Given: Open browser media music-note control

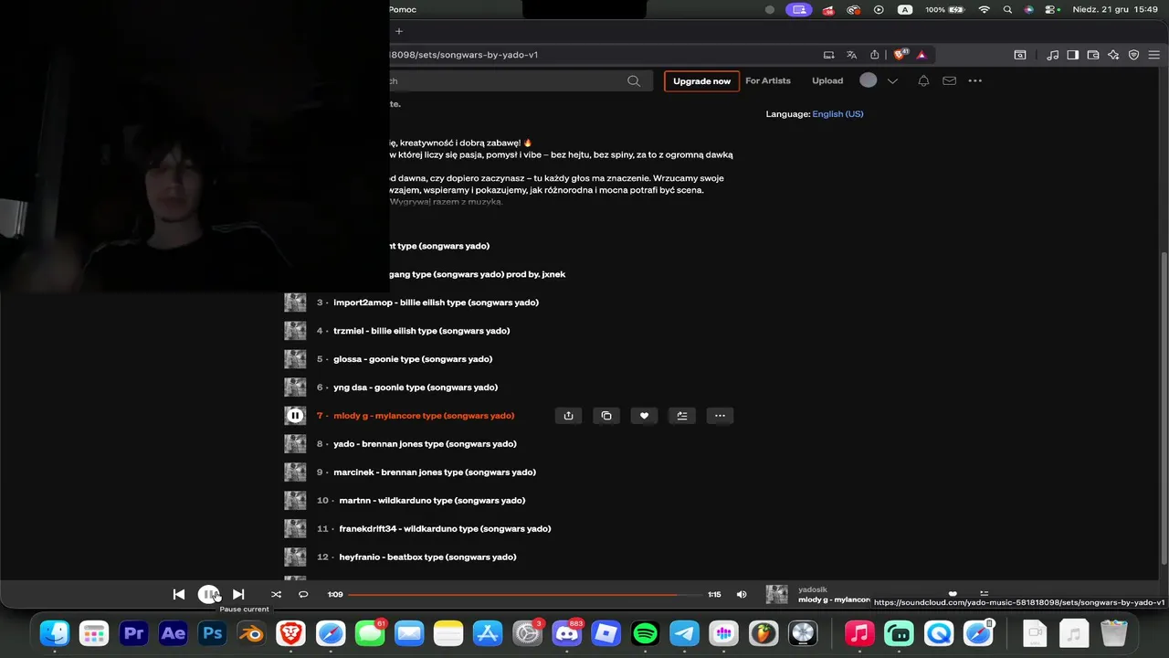Looking at the screenshot, I should coord(1053,55).
